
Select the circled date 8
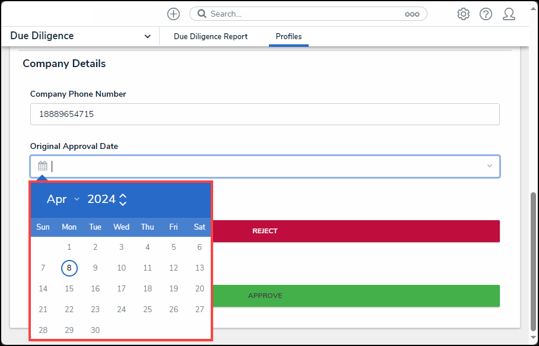click(69, 268)
